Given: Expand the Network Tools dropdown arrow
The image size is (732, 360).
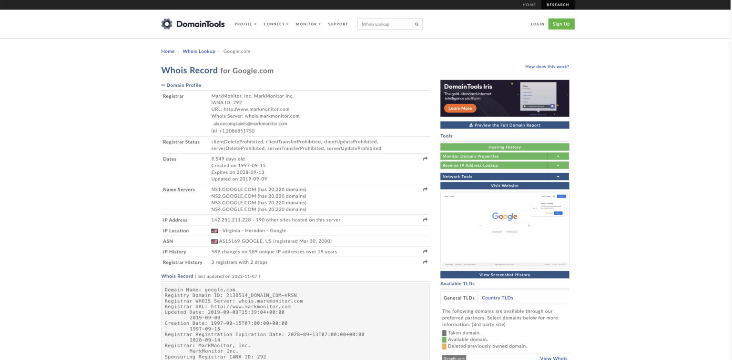Looking at the screenshot, I should coord(558,177).
